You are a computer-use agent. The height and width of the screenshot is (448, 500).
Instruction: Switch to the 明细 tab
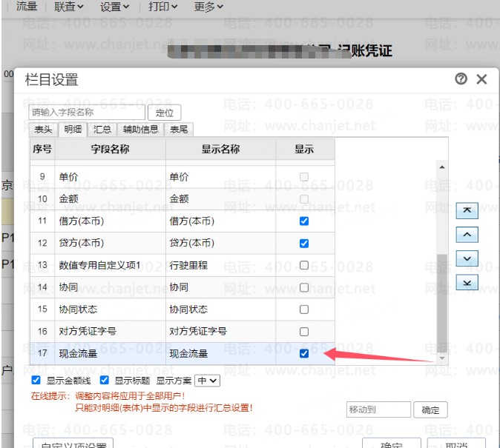(73, 130)
